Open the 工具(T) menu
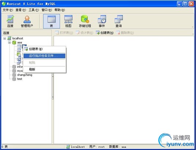 tap(34, 10)
